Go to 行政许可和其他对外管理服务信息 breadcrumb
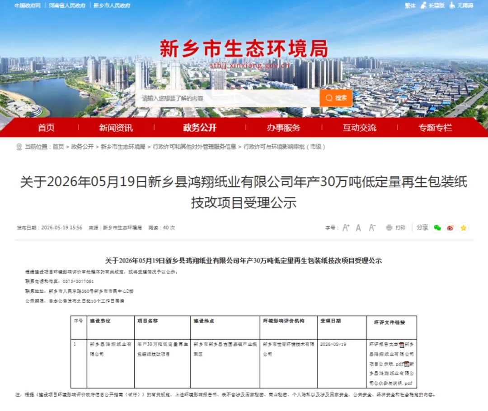Screen dimensions: 488x411 point(194,147)
